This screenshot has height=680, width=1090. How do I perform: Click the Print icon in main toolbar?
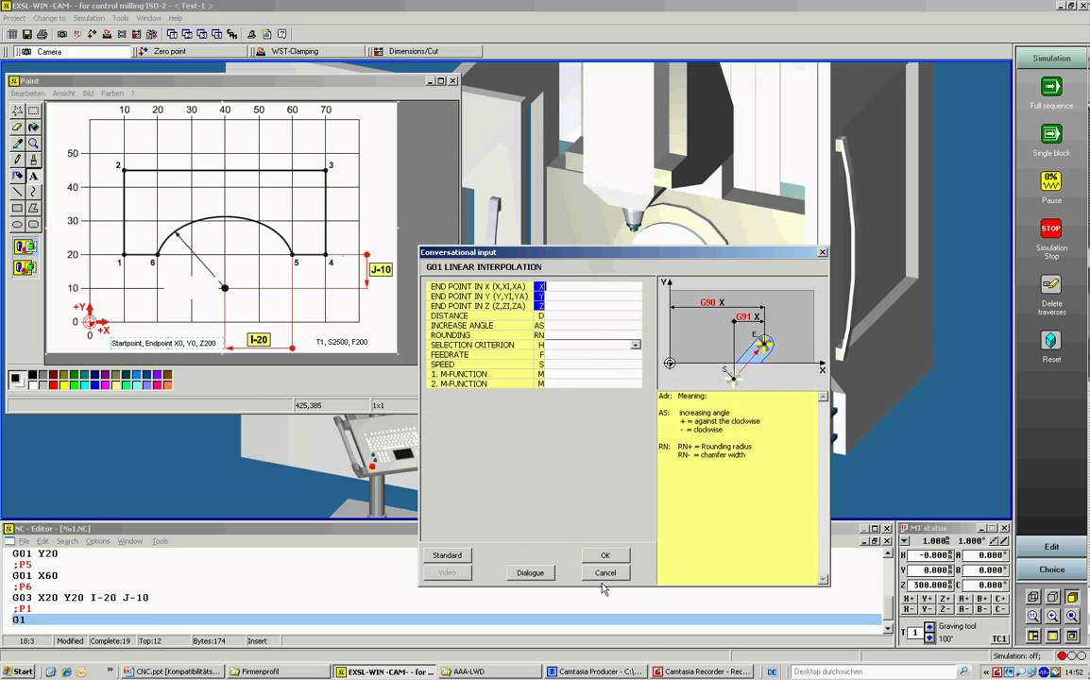(42, 34)
